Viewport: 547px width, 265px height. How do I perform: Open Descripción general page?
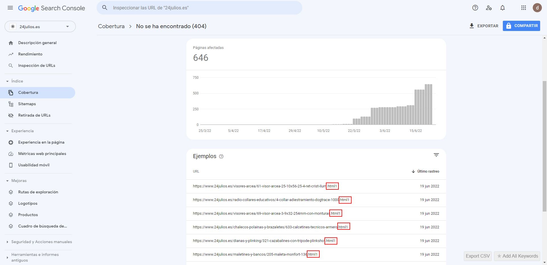click(37, 43)
